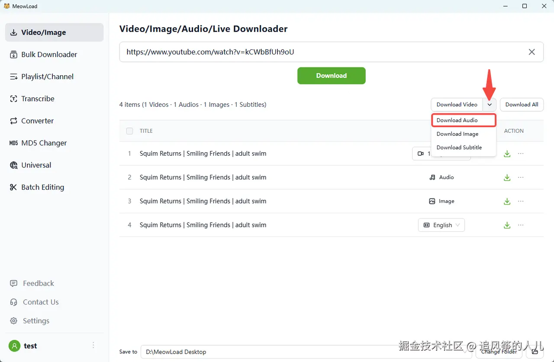The height and width of the screenshot is (362, 554).
Task: Open the Universal downloader section
Action: click(54, 165)
